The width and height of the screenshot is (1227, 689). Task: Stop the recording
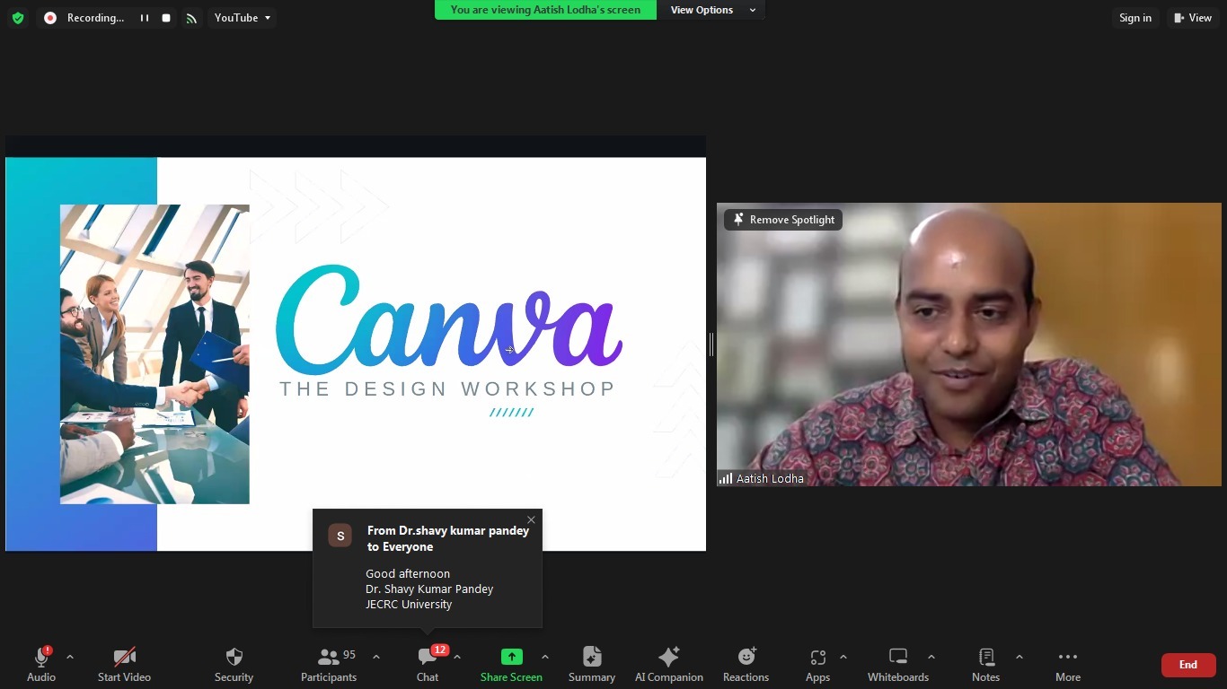tap(166, 18)
